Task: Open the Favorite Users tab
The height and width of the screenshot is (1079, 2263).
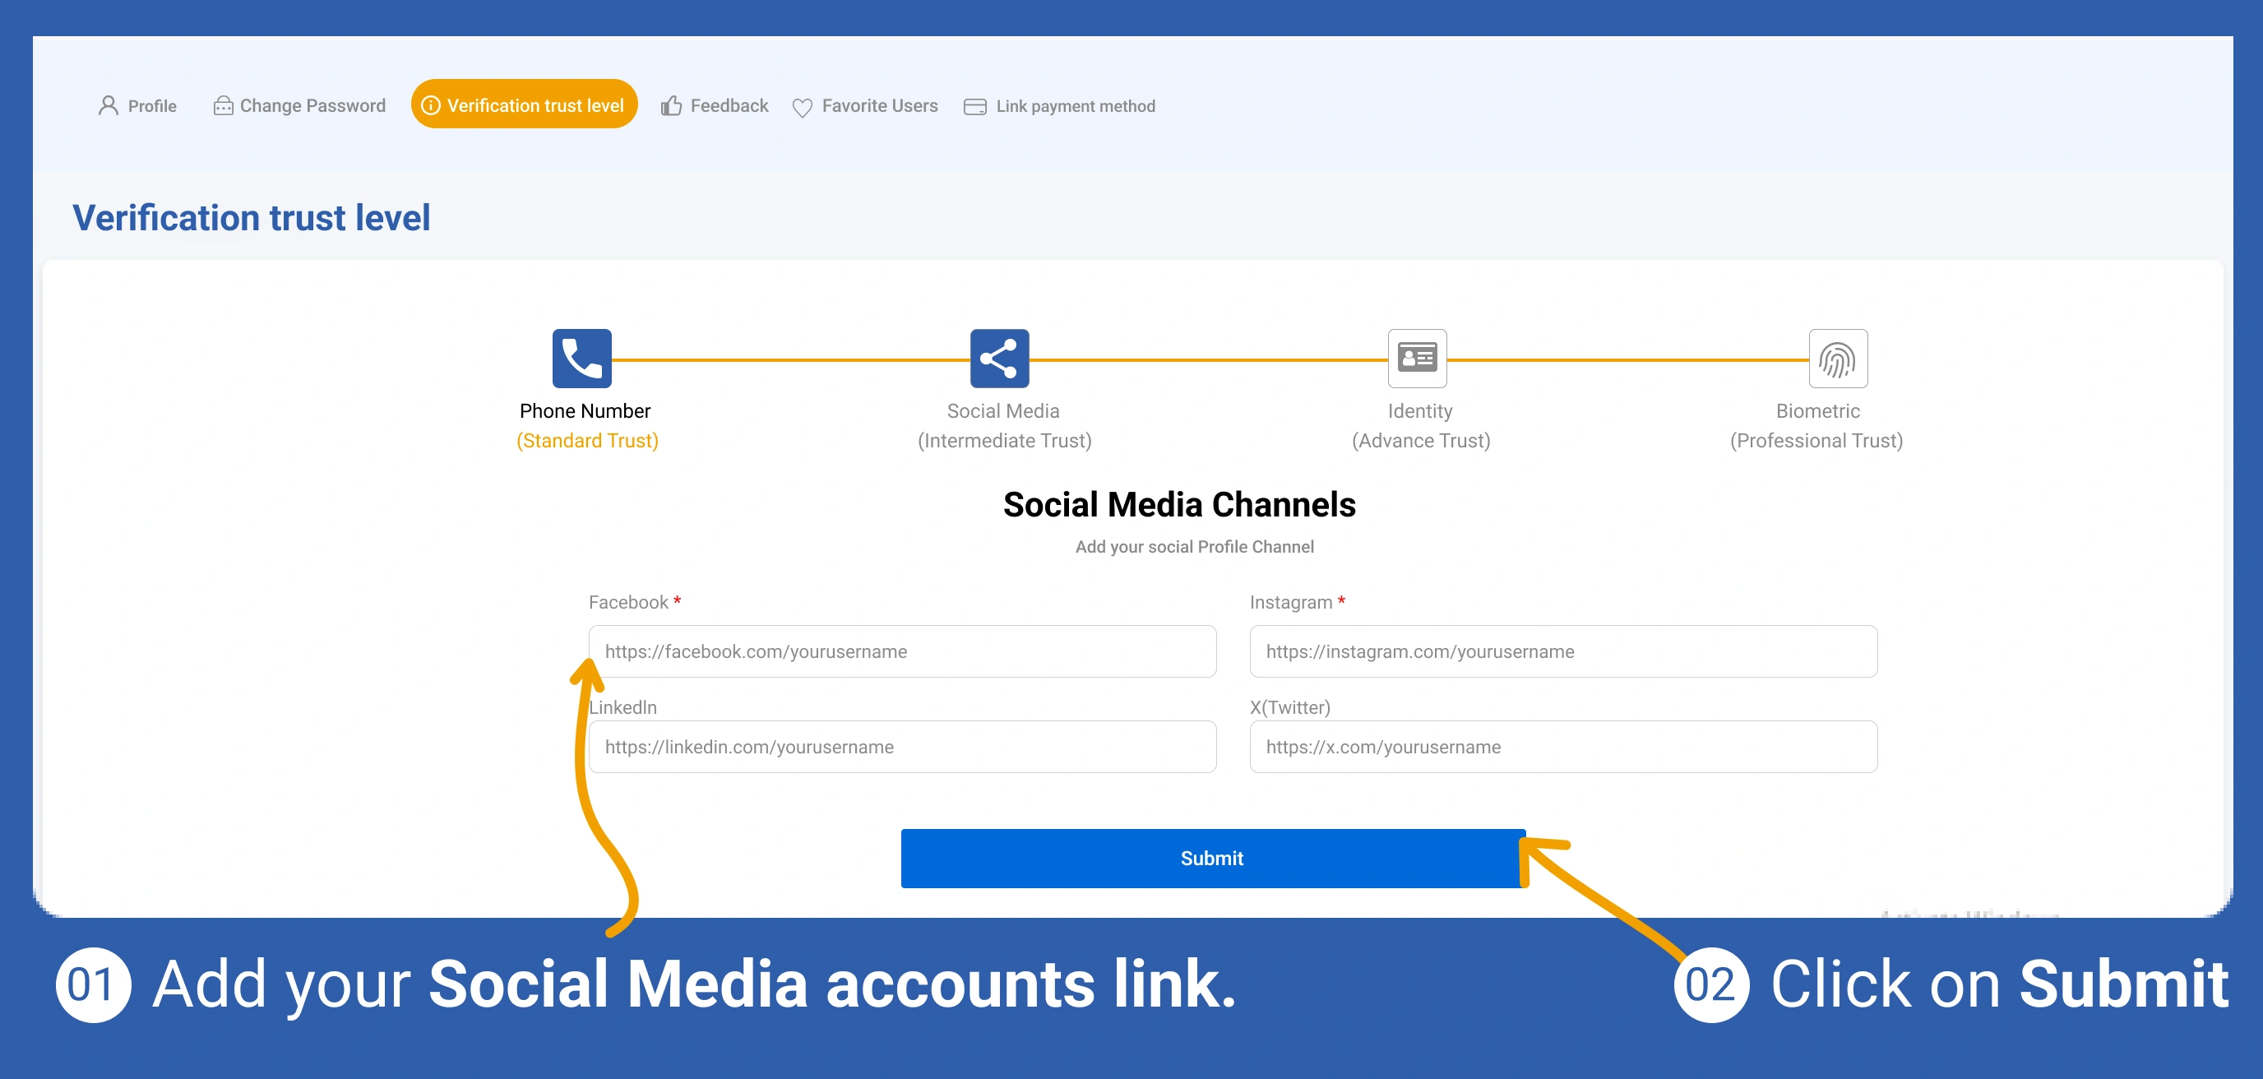Action: coord(864,105)
